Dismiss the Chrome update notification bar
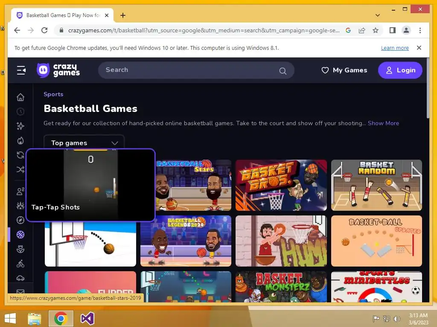437x327 pixels. point(419,48)
